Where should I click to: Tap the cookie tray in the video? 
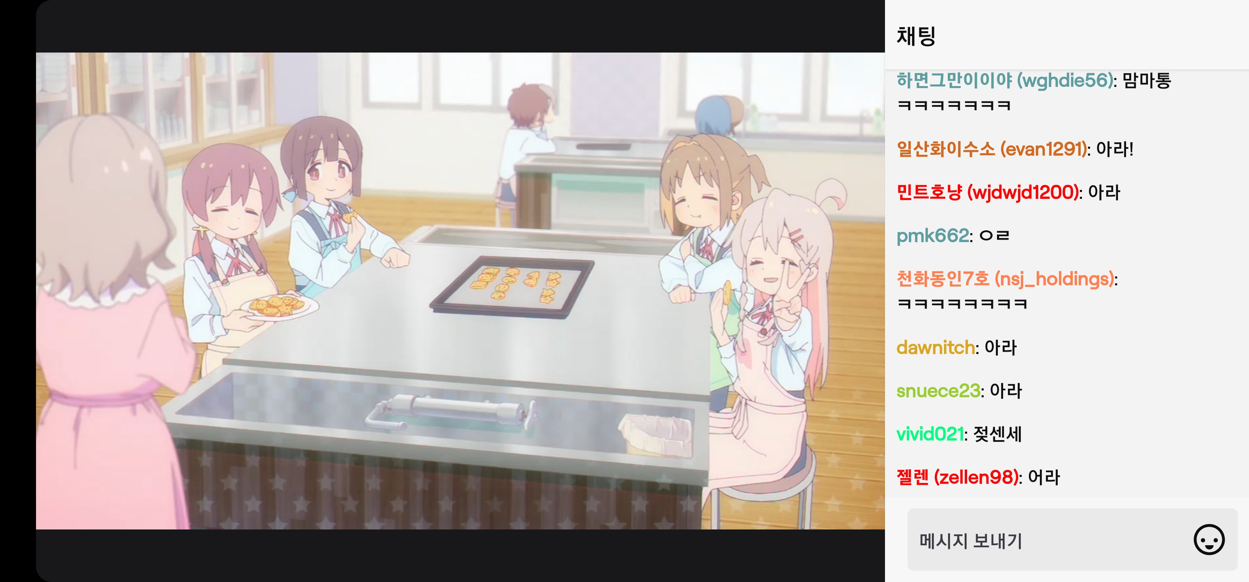pos(512,287)
